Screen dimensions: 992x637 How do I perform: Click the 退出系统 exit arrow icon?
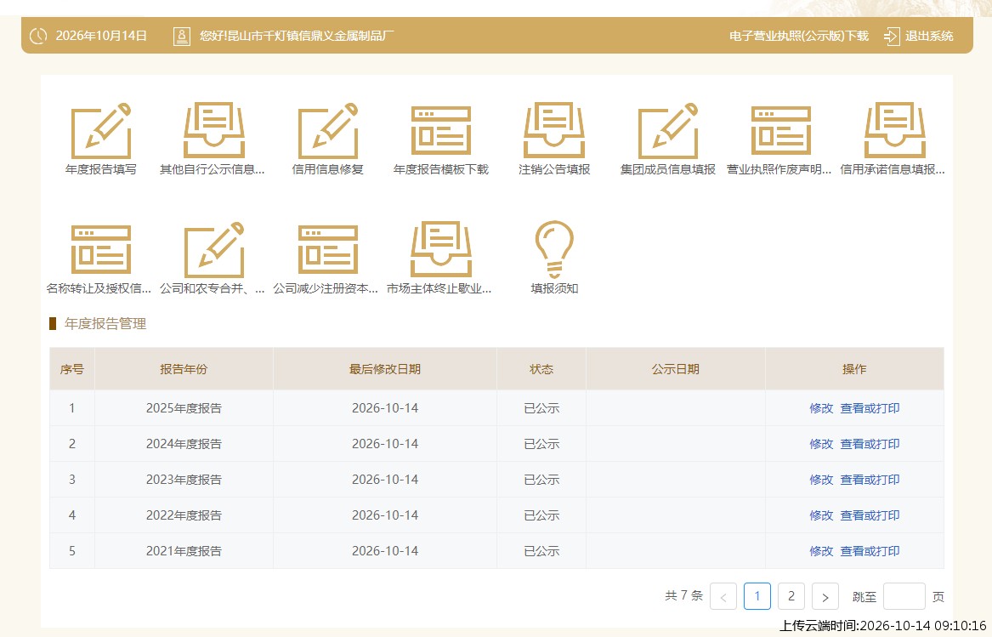pyautogui.click(x=892, y=36)
